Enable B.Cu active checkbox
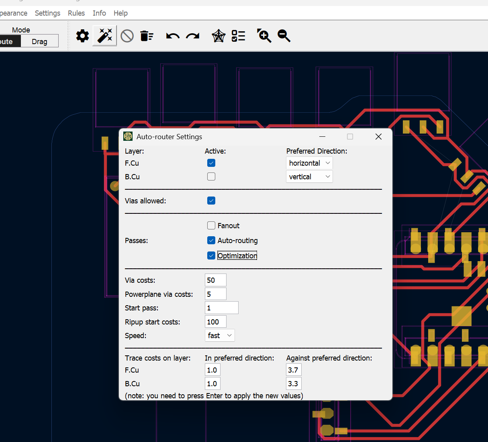488x442 pixels. (211, 176)
